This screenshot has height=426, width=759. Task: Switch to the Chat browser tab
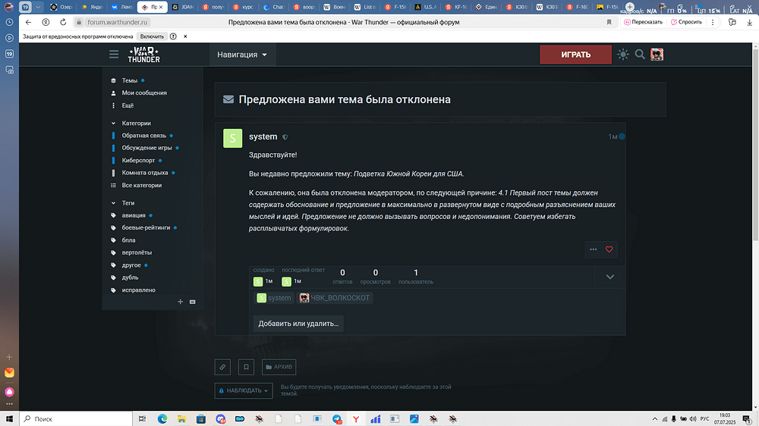pos(273,7)
